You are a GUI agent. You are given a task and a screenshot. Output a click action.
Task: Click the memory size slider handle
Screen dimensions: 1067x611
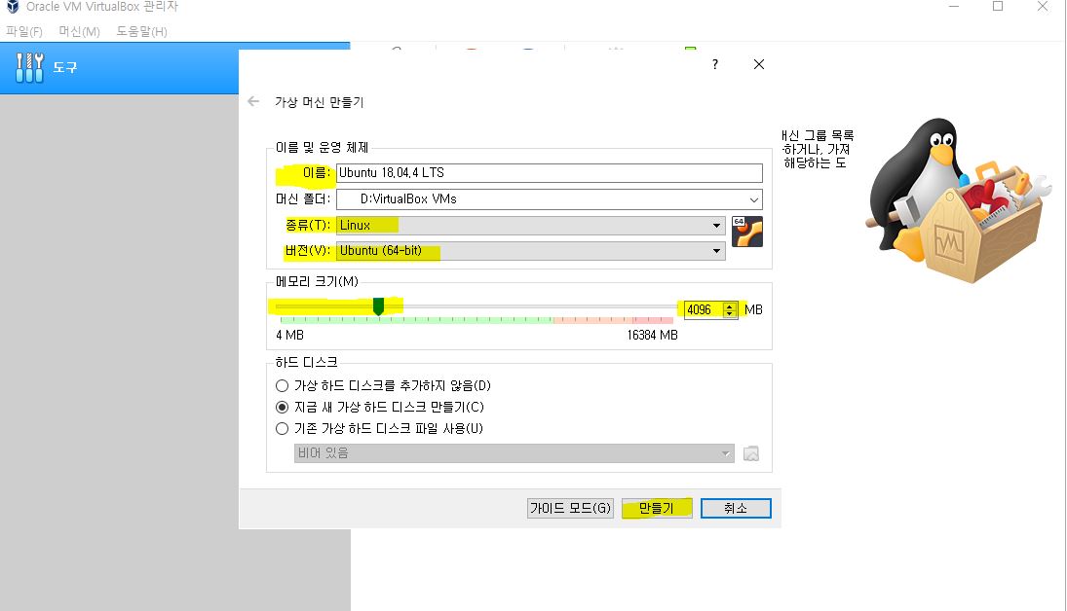pyautogui.click(x=378, y=307)
